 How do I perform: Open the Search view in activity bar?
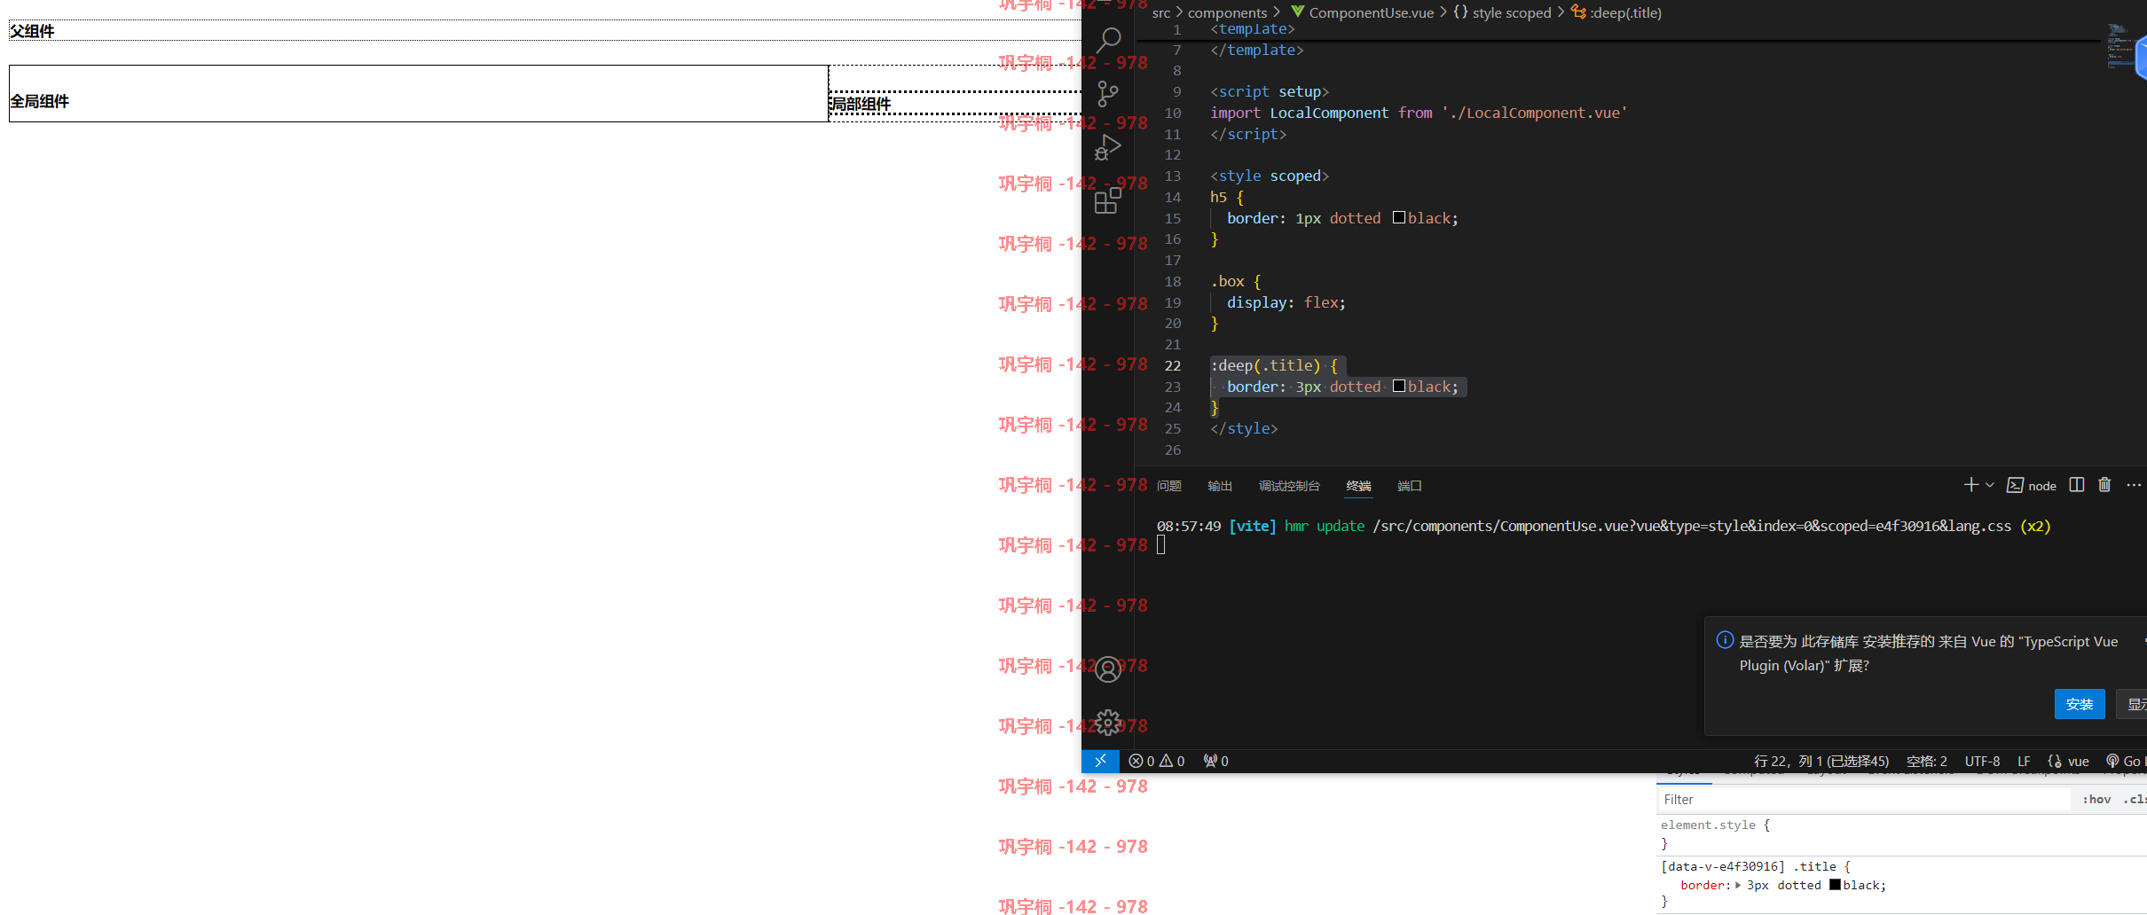point(1108,40)
